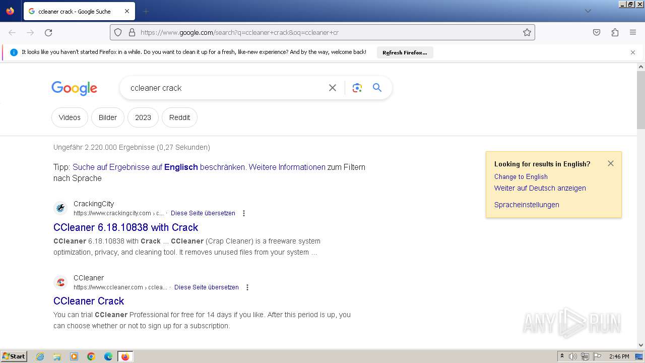The height and width of the screenshot is (363, 645).
Task: Select the Reddit filter chip
Action: 180,117
